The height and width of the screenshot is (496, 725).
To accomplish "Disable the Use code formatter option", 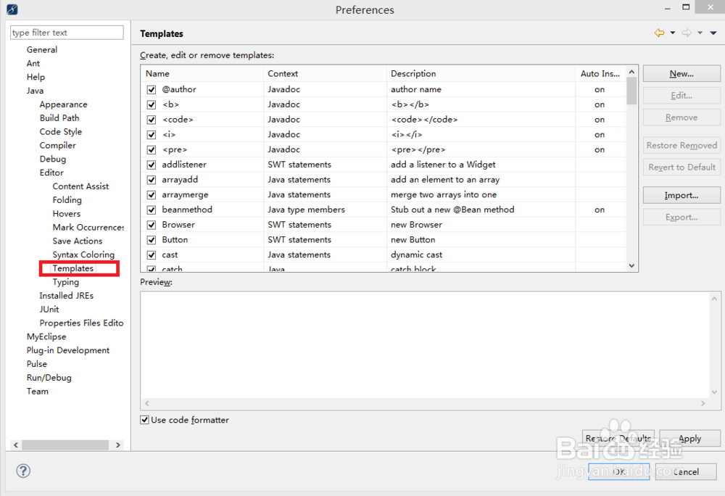I will [x=145, y=420].
